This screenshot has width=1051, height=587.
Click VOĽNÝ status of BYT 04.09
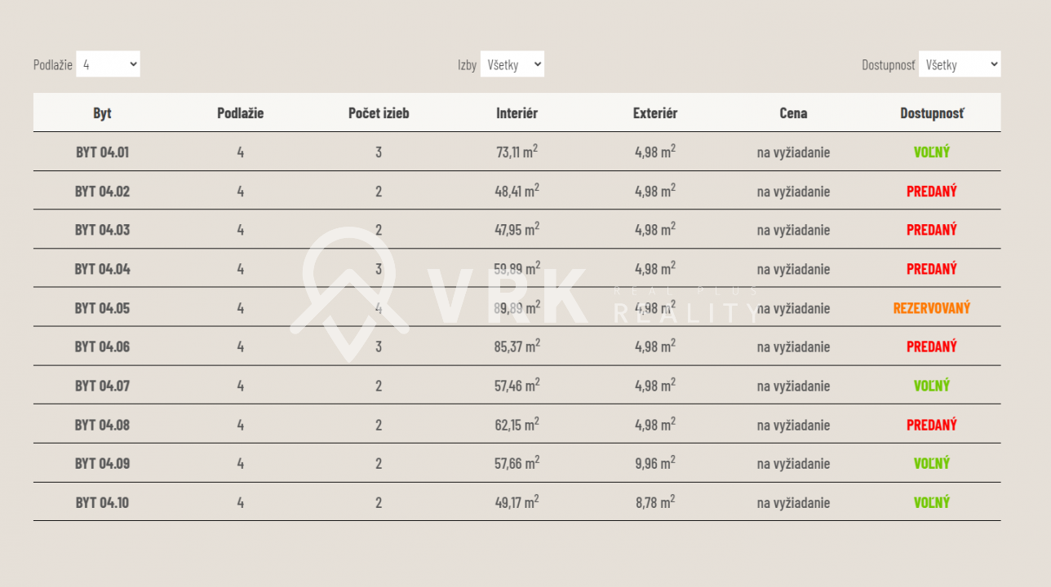(932, 464)
